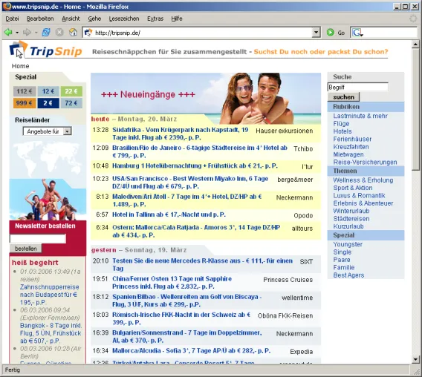Expand the Angebote für country dropdown

coord(68,131)
